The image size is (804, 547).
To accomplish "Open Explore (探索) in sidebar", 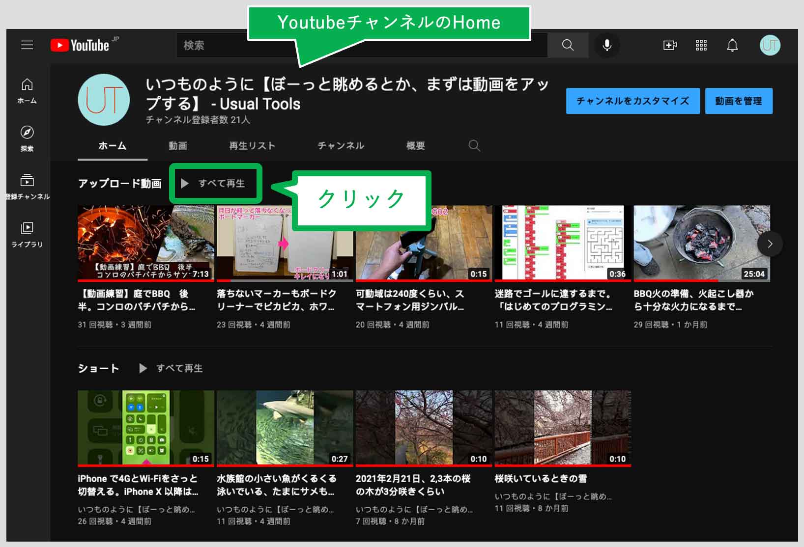I will (27, 138).
